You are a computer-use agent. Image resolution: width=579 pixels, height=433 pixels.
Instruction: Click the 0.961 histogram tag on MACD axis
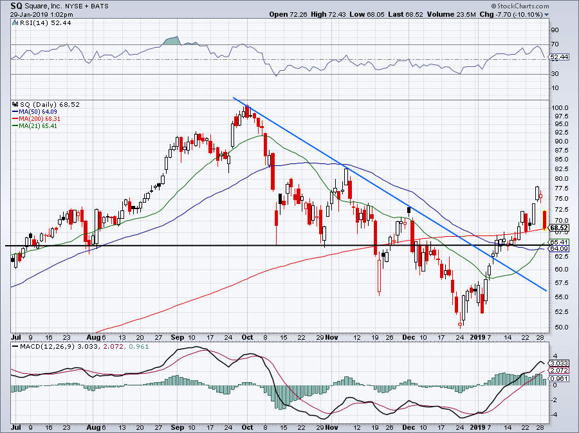[559, 379]
